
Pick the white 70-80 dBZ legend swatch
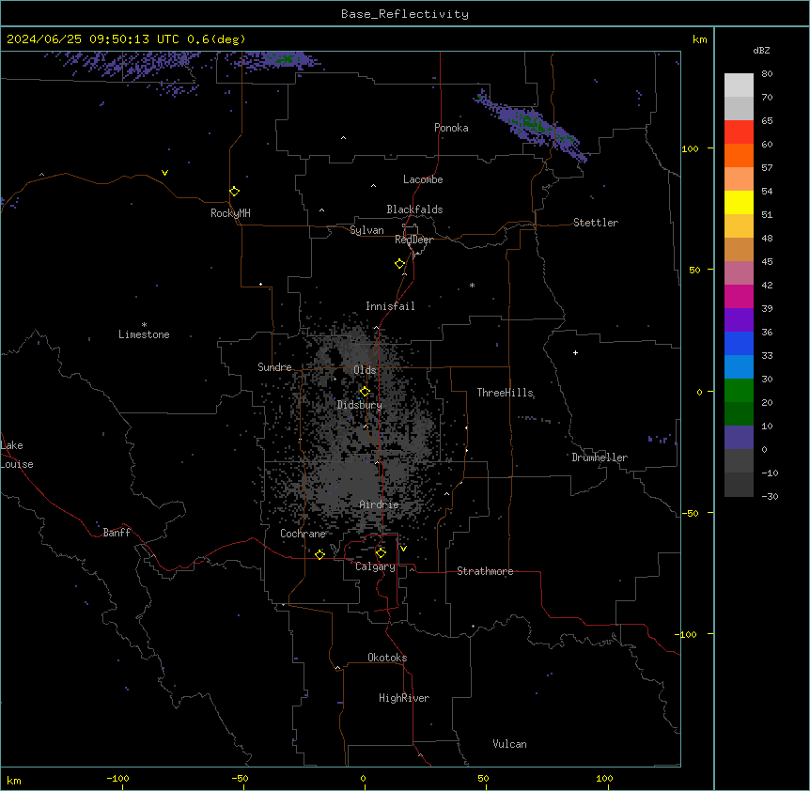point(739,85)
